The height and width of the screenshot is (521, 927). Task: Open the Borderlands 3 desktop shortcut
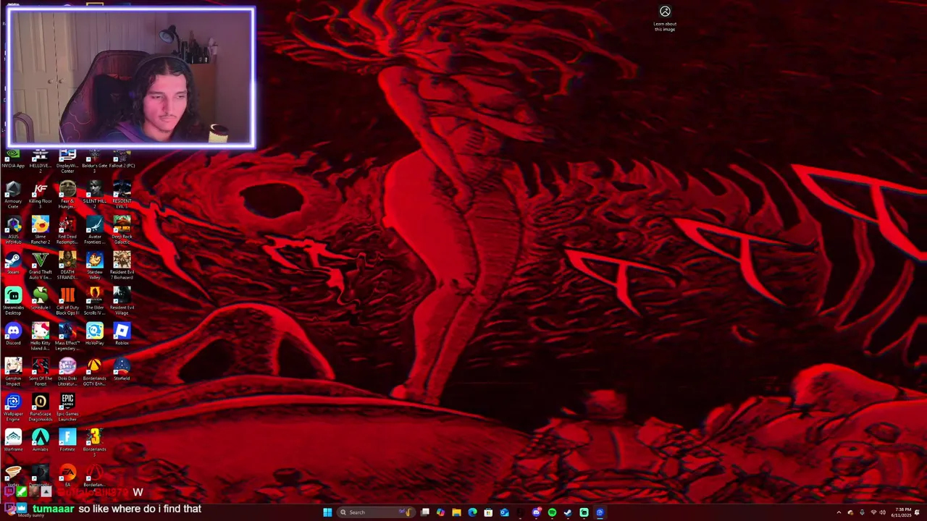pyautogui.click(x=94, y=442)
